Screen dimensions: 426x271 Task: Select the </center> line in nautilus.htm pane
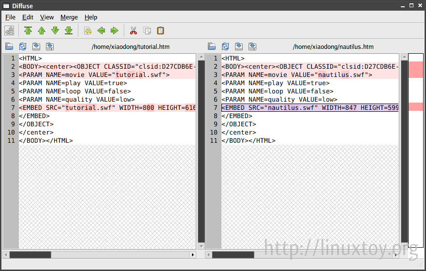click(310, 133)
